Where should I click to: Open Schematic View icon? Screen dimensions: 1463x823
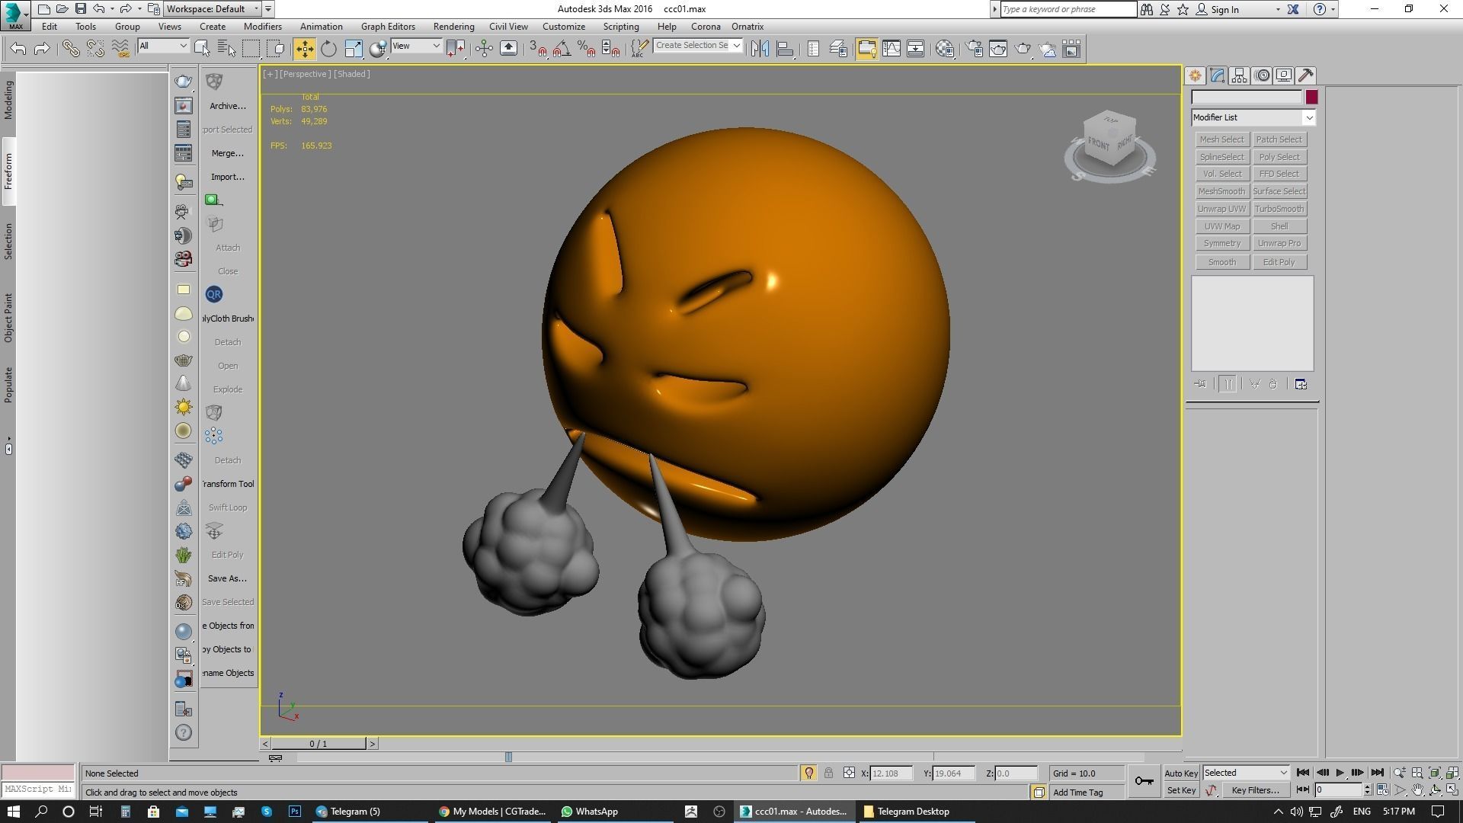click(916, 49)
